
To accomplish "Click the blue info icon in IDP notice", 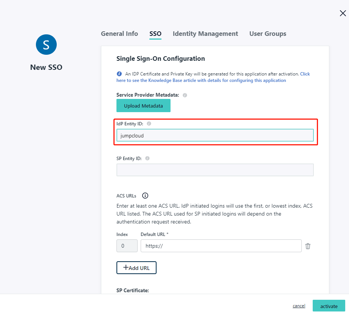I will pyautogui.click(x=119, y=74).
